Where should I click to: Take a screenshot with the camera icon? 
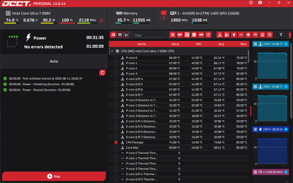tap(260, 3)
